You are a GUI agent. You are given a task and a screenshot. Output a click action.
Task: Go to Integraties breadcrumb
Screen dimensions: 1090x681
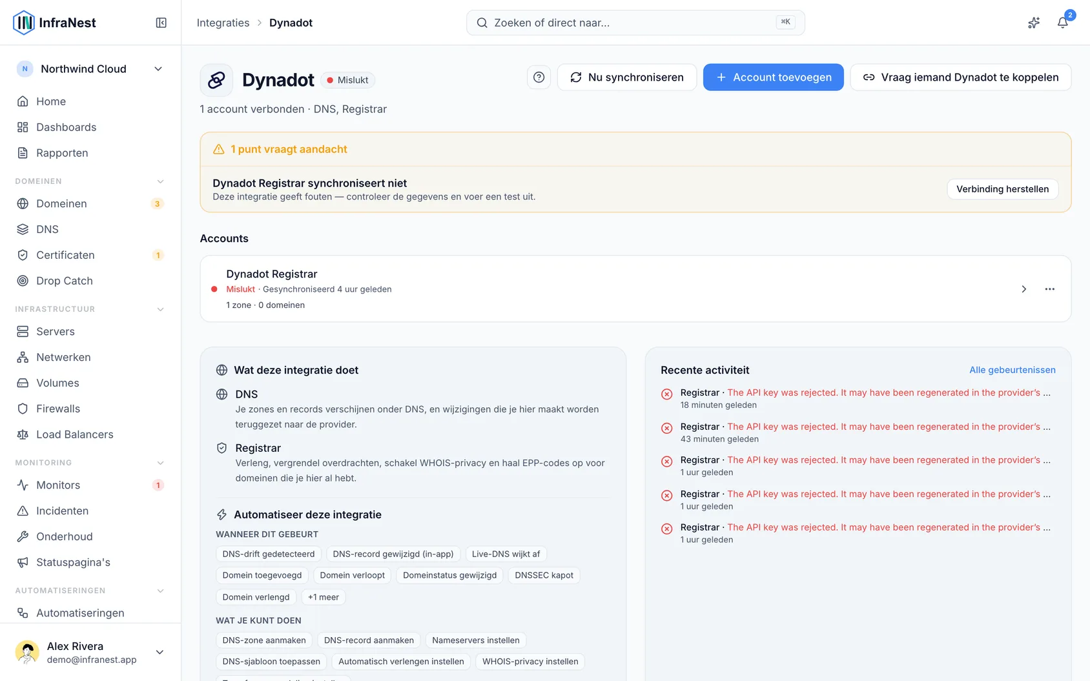tap(223, 23)
